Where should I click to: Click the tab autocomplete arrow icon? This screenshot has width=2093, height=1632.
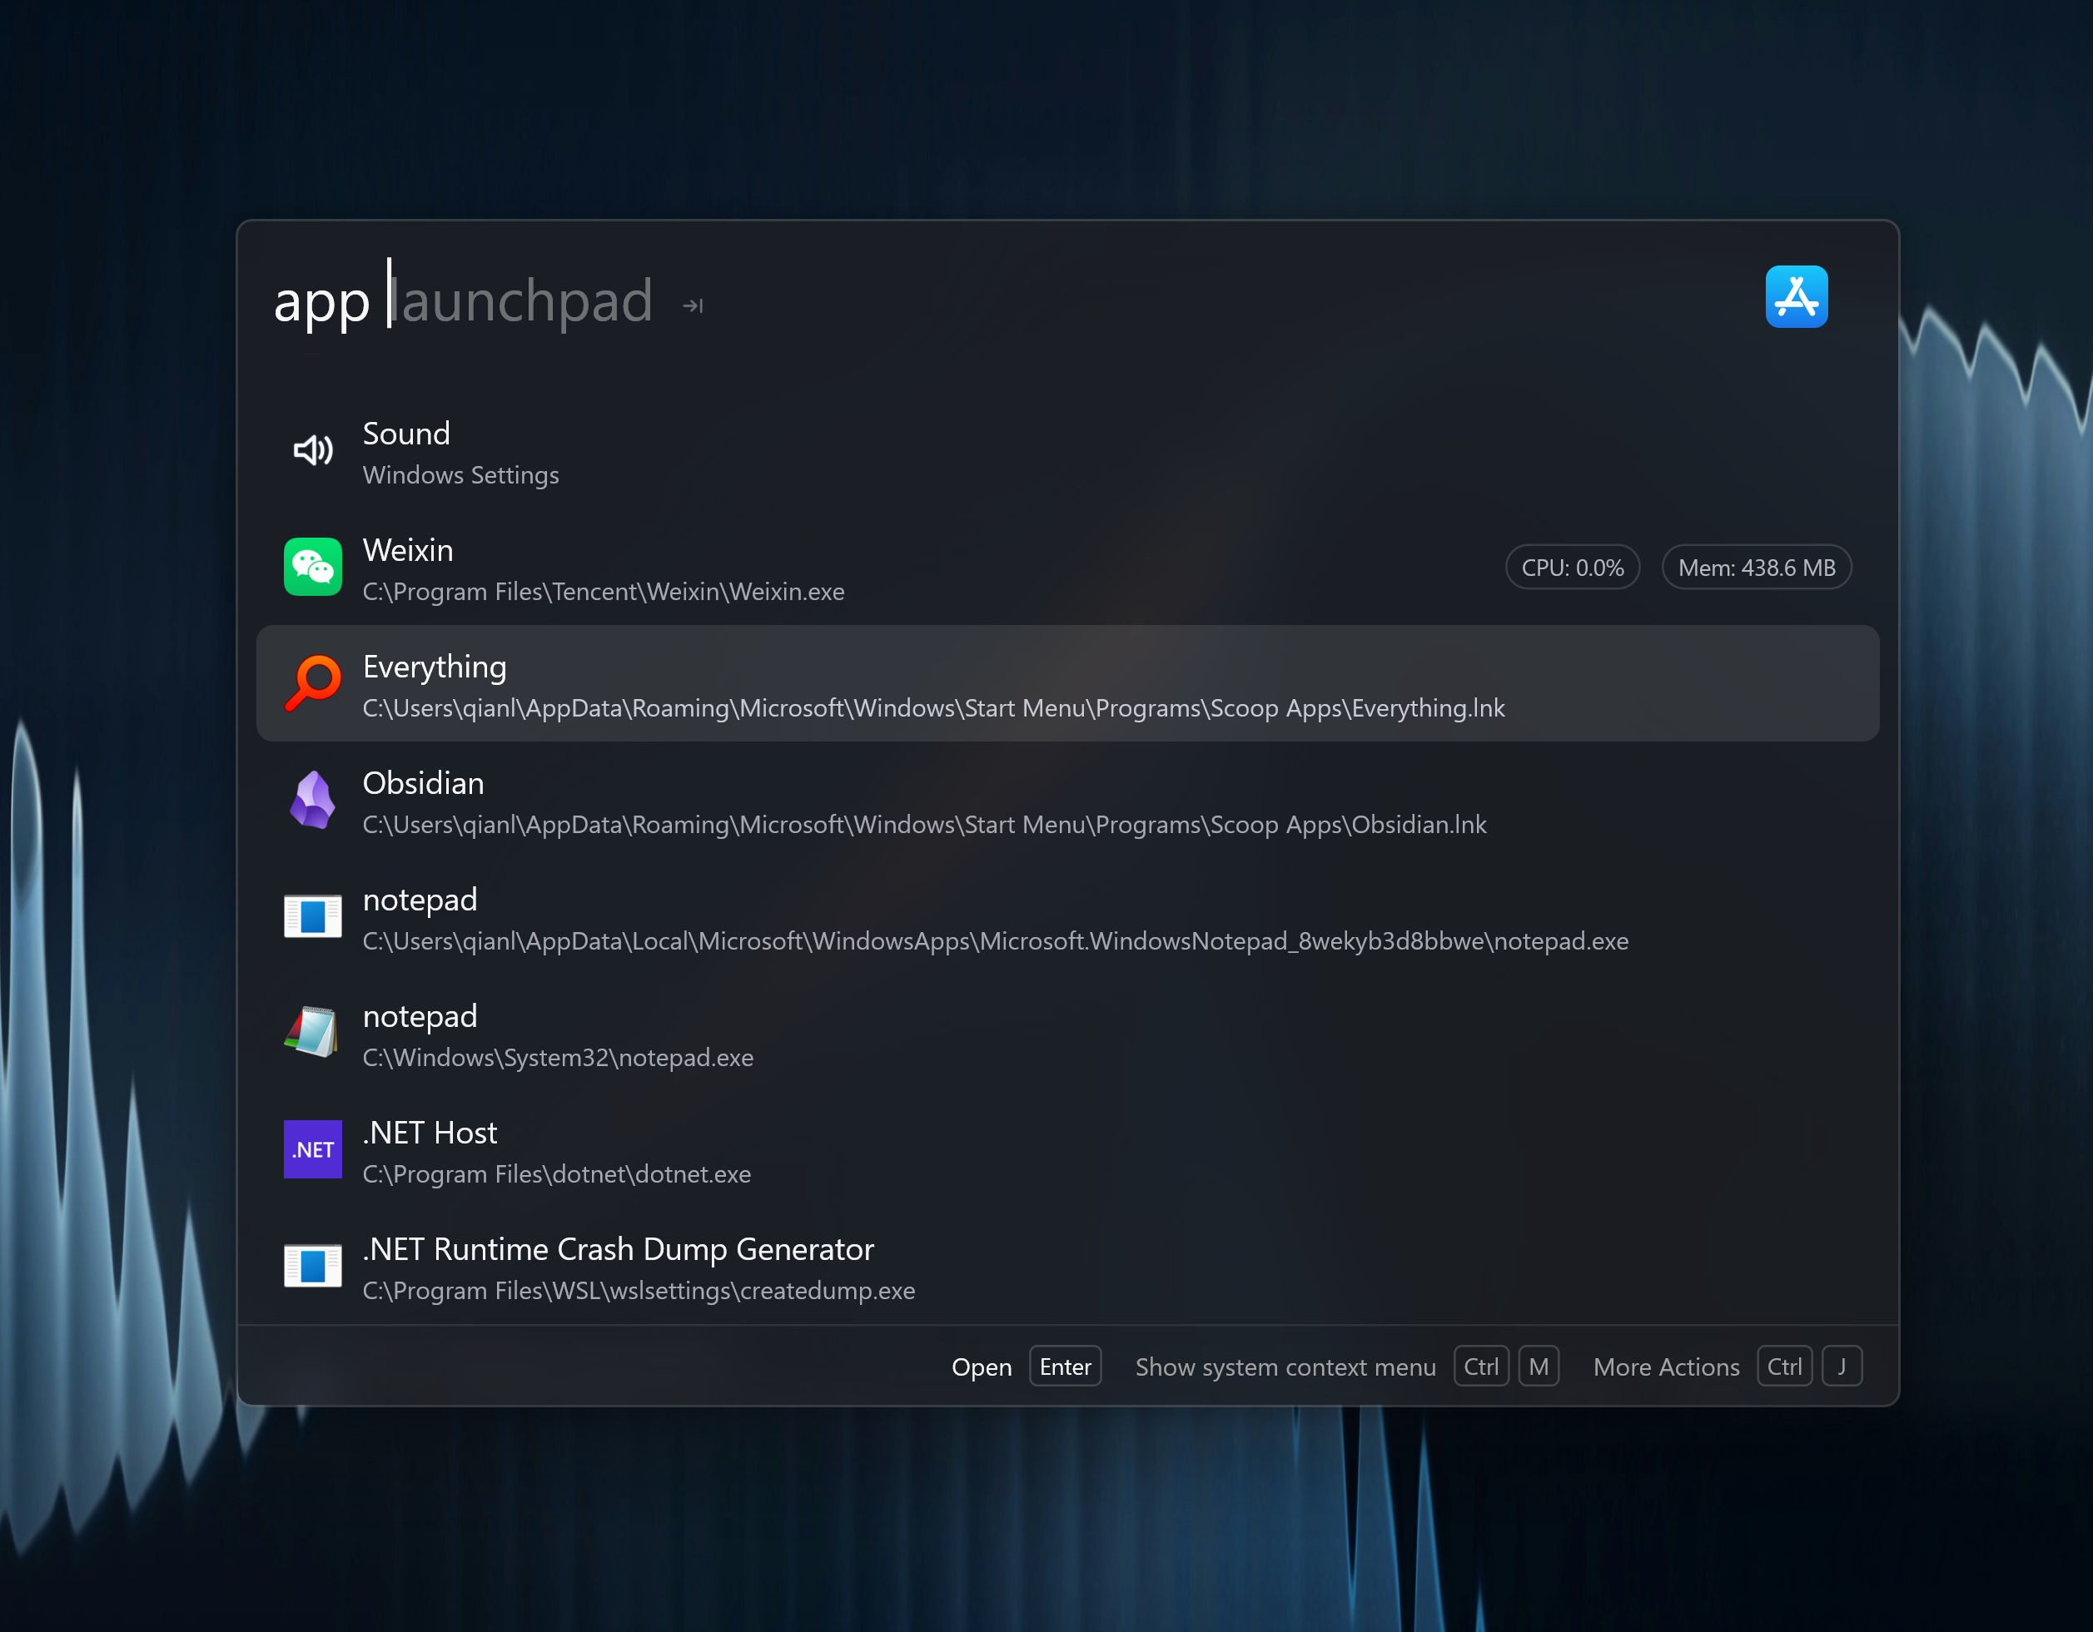[x=693, y=305]
